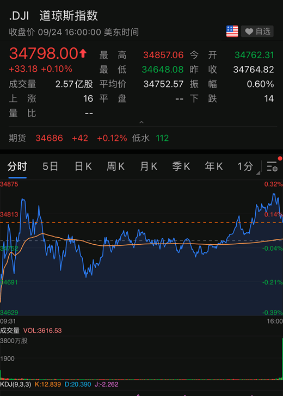Select the 分时 tab
283x396 pixels.
pos(17,166)
